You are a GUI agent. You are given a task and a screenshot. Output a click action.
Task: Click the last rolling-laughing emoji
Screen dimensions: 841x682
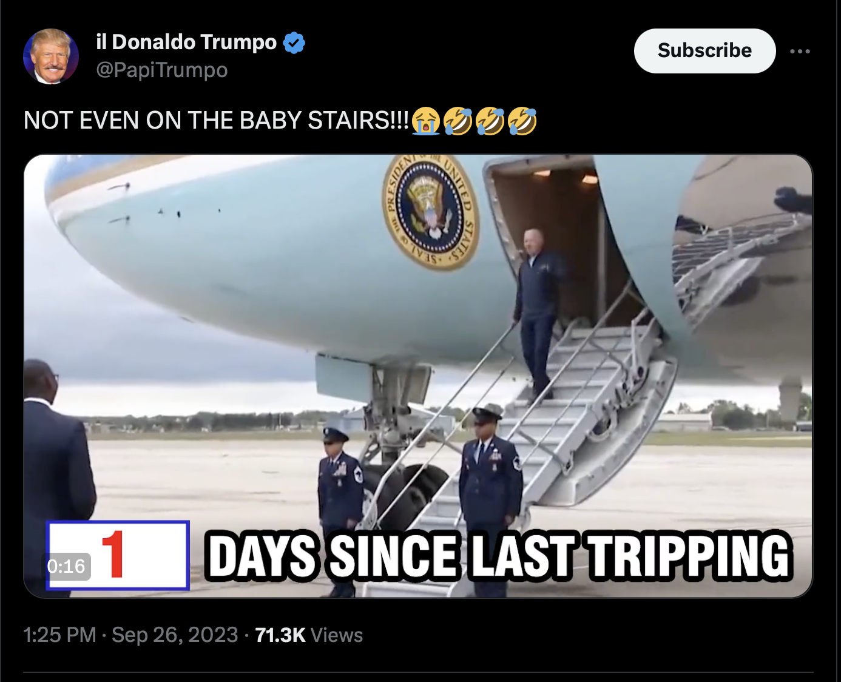522,121
